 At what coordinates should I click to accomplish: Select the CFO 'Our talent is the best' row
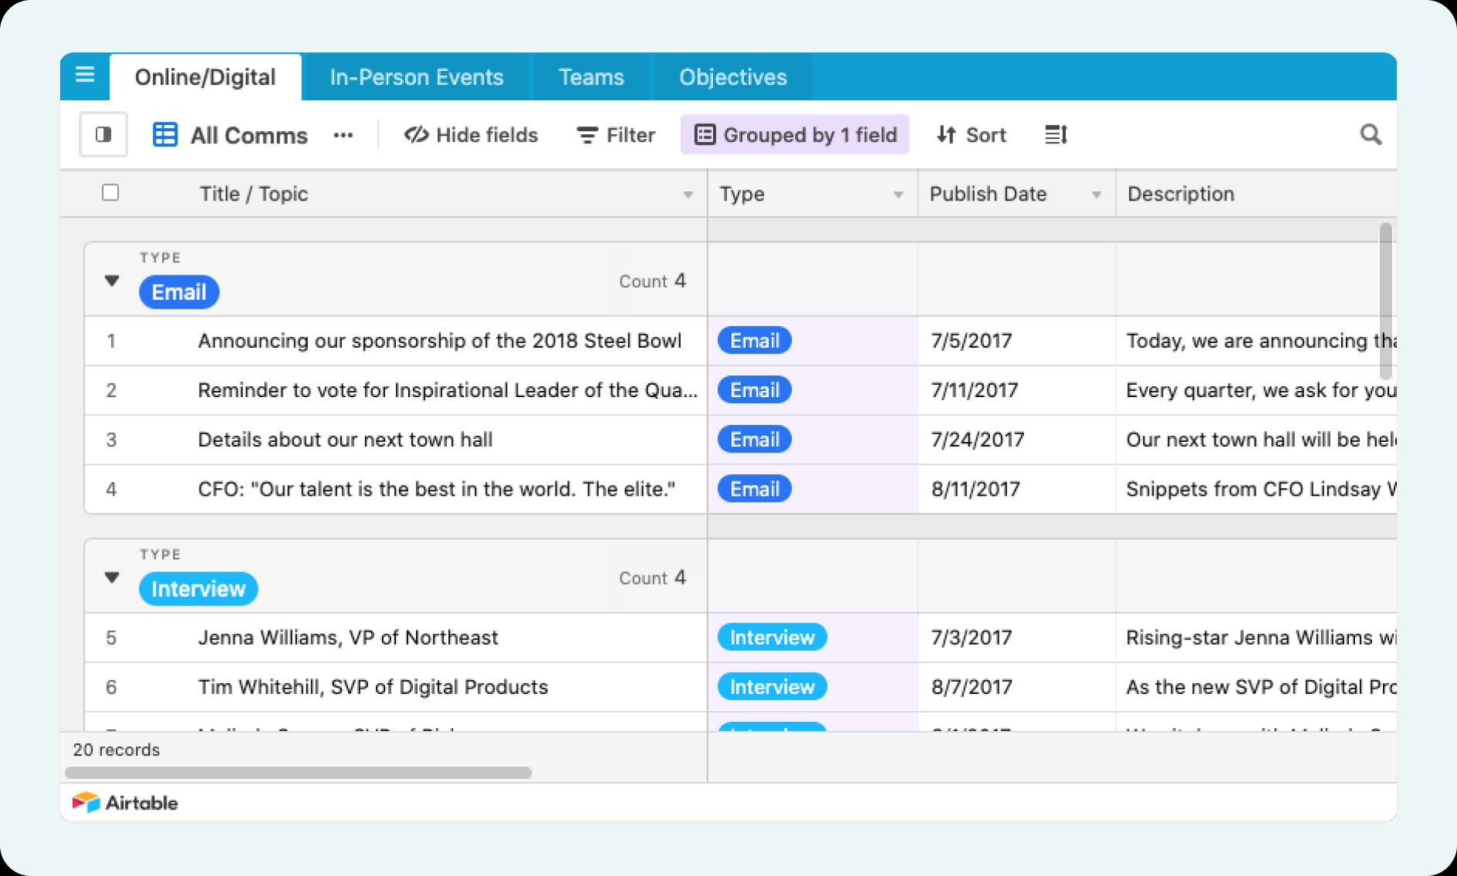point(436,489)
